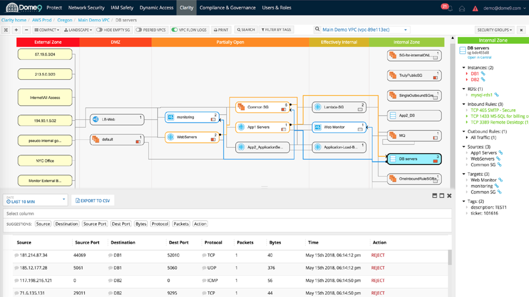529x297 pixels.
Task: Select the Common SG node
Action: 262,107
